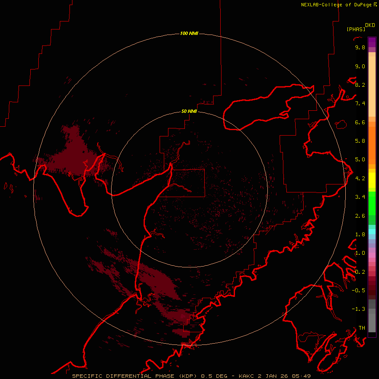
Task: Select the -1.3 legend value
Action: (358, 309)
